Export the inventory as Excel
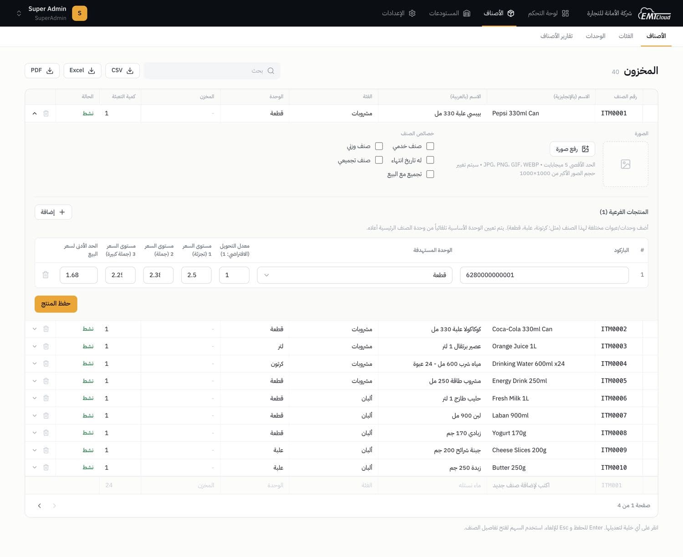This screenshot has height=557, width=683. coord(82,71)
